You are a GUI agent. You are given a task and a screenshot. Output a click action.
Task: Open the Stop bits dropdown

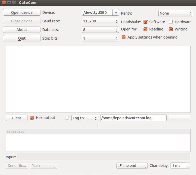pos(100,38)
